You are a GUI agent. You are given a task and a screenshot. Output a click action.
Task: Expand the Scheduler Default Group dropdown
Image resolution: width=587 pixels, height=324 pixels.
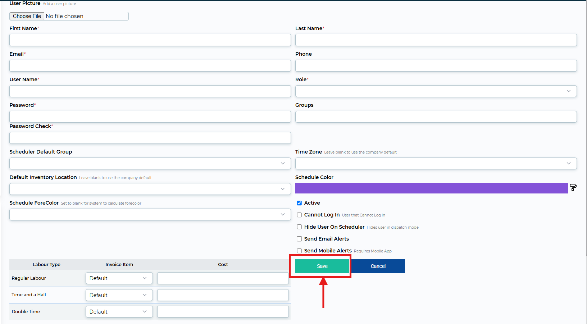pos(150,163)
